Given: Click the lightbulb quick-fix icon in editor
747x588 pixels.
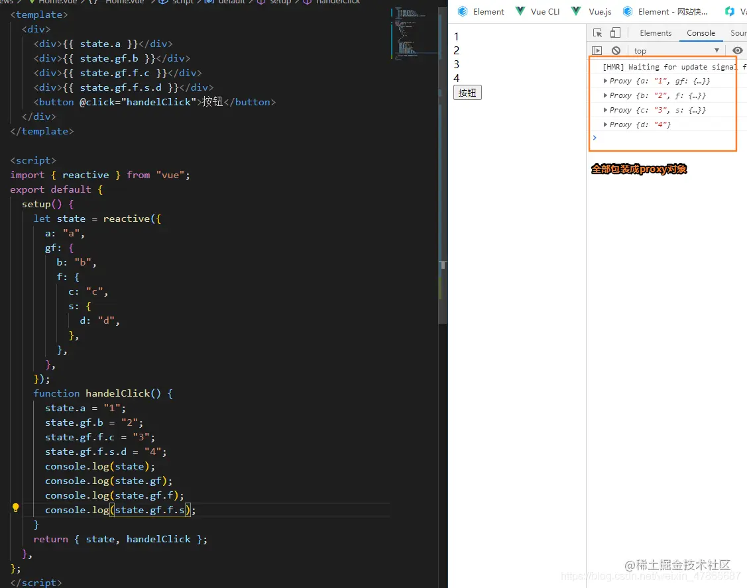Looking at the screenshot, I should point(16,507).
